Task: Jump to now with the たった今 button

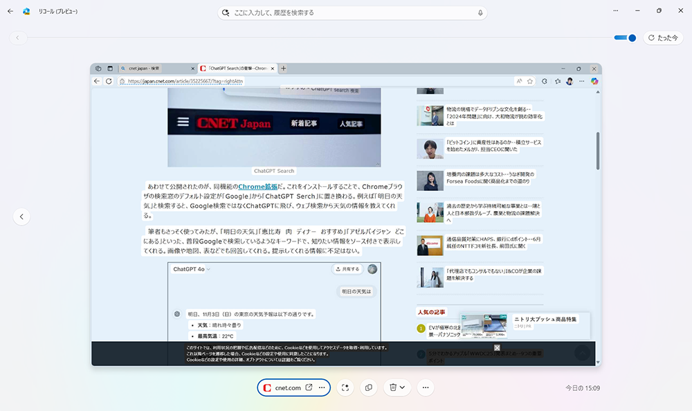Action: click(663, 38)
